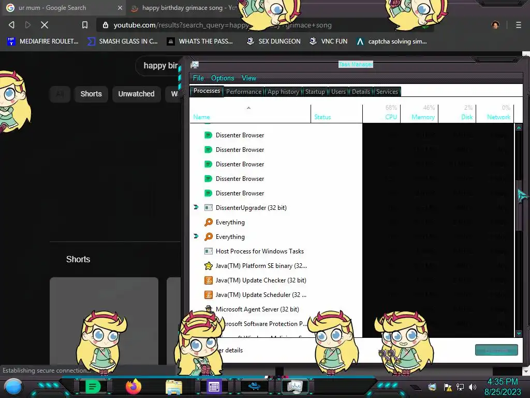
Task: View site info via the lock icon
Action: [x=106, y=25]
